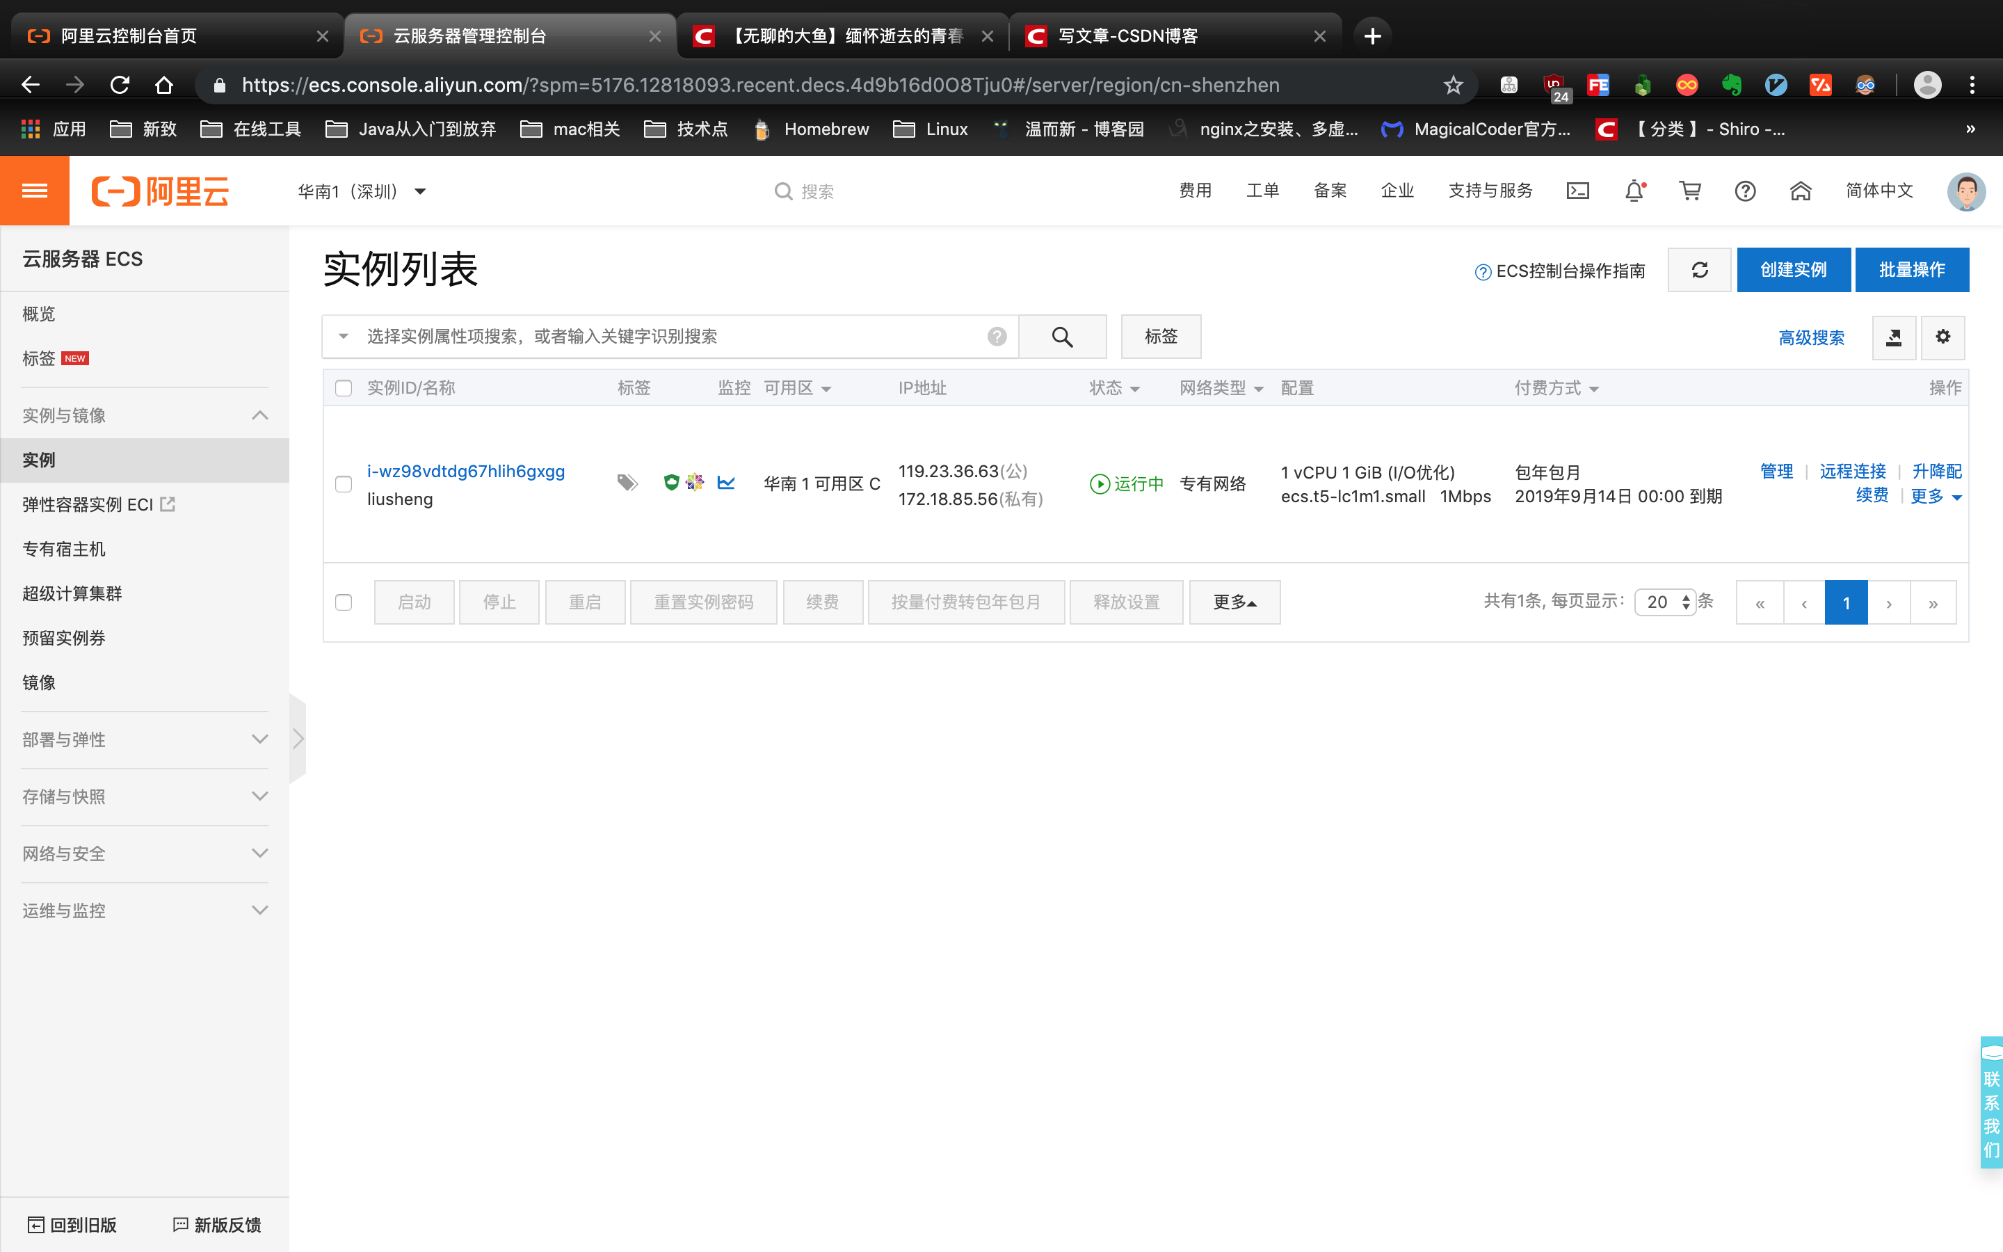The width and height of the screenshot is (2003, 1252).
Task: Open the list settings gear icon
Action: [x=1942, y=337]
